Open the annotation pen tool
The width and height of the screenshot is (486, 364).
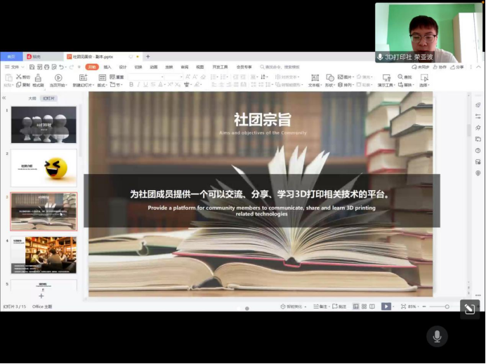[470, 309]
